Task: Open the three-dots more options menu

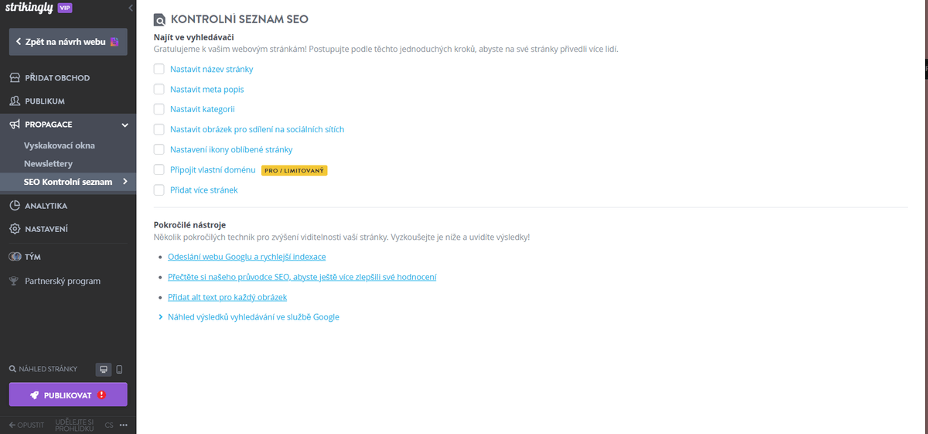Action: click(x=123, y=425)
